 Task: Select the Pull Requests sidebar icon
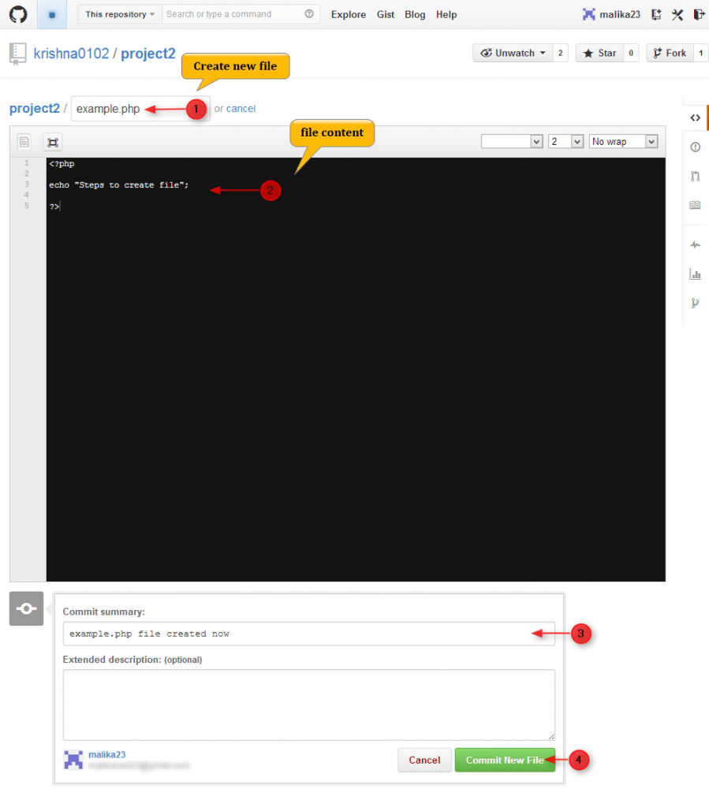[695, 176]
